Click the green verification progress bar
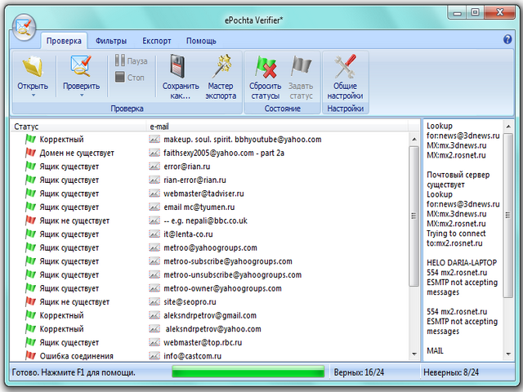Viewport: 523px width, 392px height. (x=248, y=372)
